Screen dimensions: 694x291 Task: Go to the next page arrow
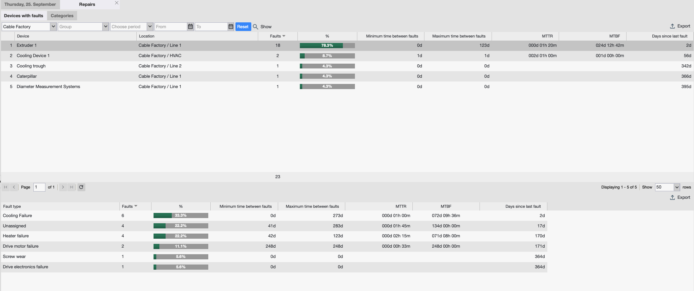click(x=63, y=187)
